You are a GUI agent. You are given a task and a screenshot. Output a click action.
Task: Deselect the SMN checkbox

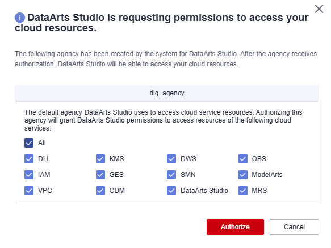(171, 175)
